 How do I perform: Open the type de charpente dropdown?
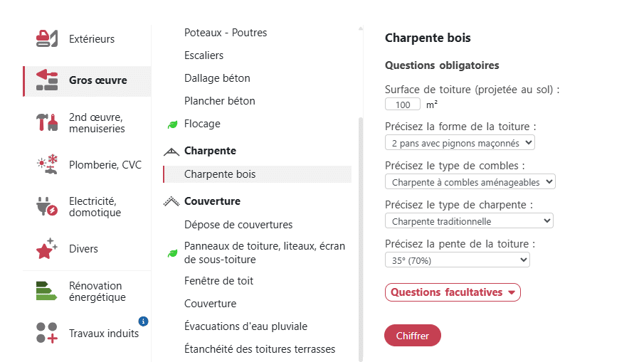pyautogui.click(x=468, y=221)
